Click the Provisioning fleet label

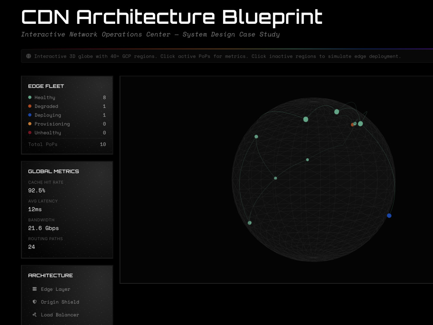pyautogui.click(x=52, y=124)
